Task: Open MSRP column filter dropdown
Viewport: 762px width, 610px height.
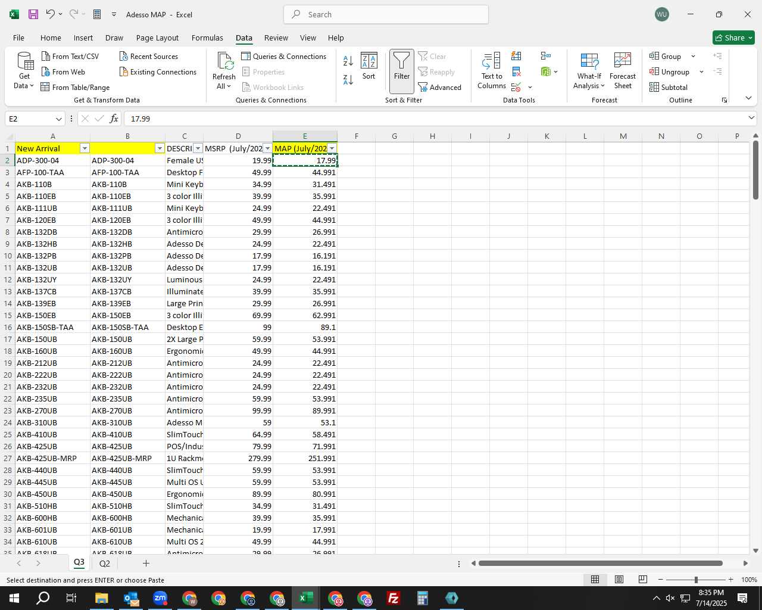Action: pos(267,148)
